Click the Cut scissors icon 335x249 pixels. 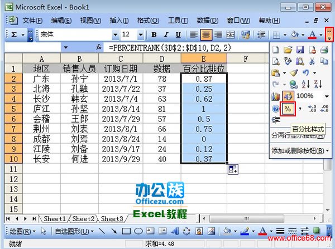coord(312,61)
